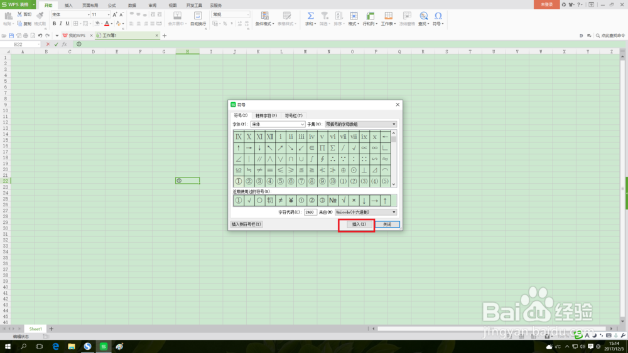Click the red font color A swatch
The height and width of the screenshot is (353, 628).
[107, 24]
